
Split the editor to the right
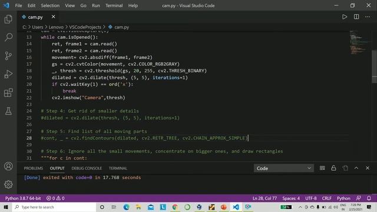coord(356,17)
